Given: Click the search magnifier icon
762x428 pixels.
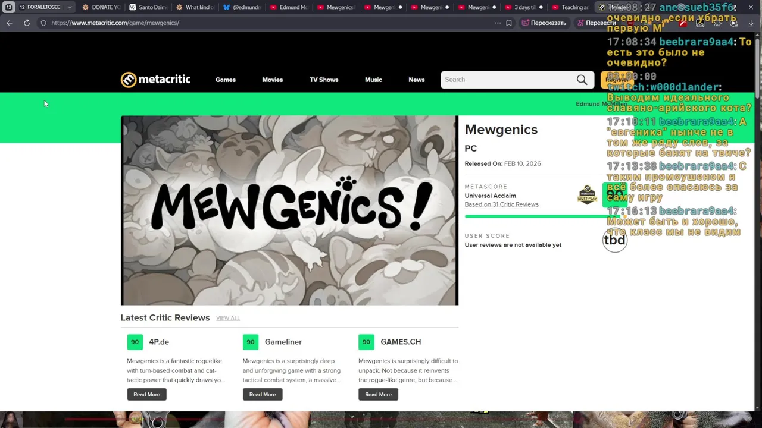Looking at the screenshot, I should click(x=582, y=80).
